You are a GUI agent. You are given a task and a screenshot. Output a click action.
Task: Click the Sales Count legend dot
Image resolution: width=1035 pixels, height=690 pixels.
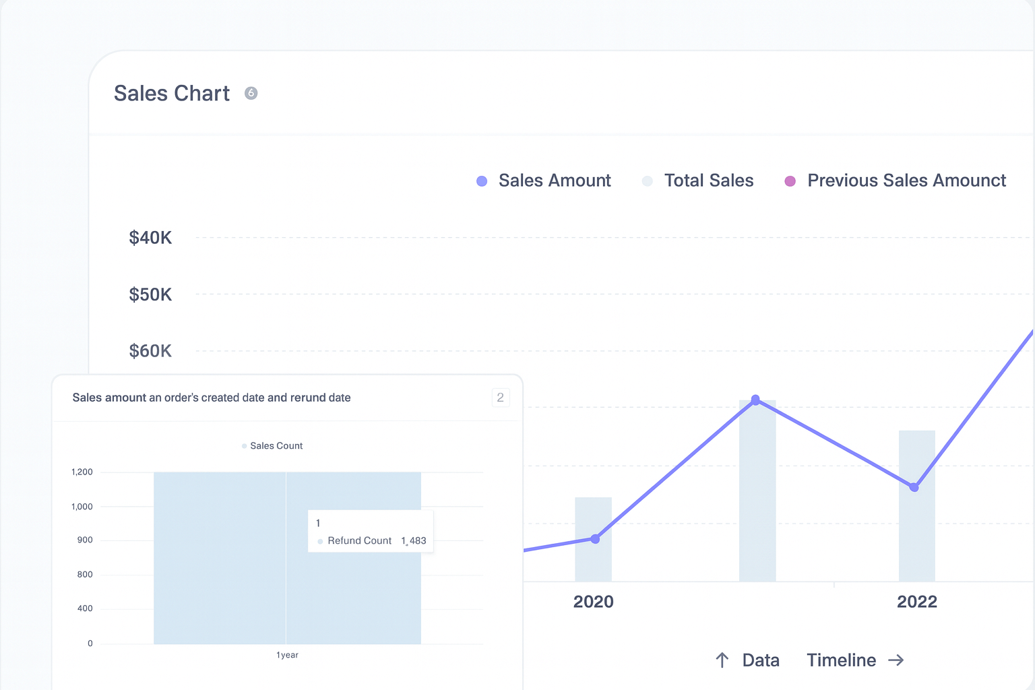point(243,445)
